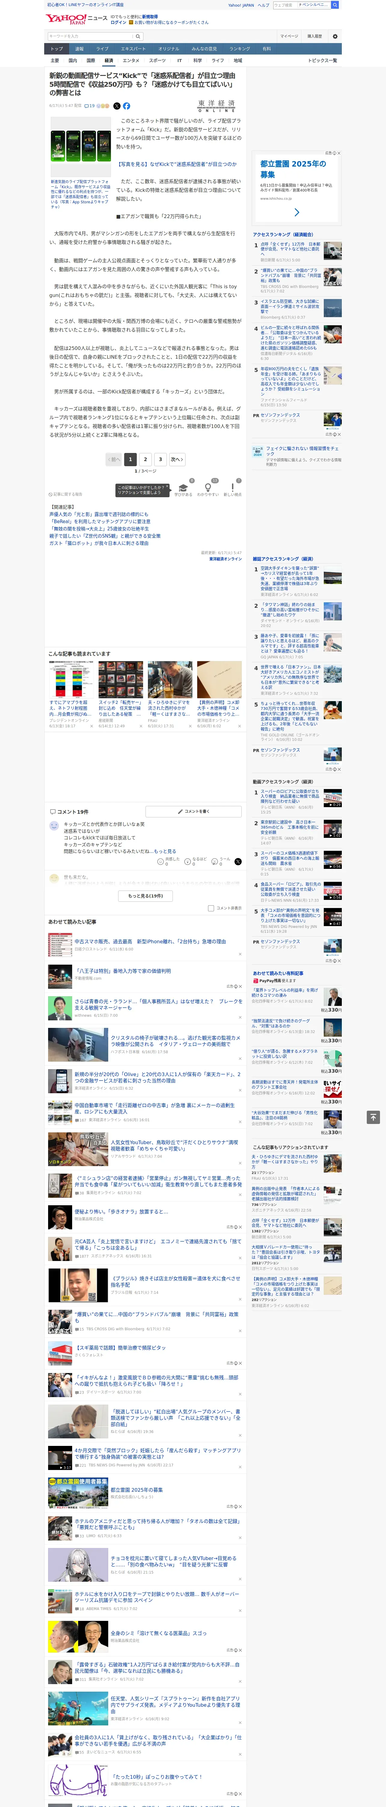Click the scroll-to-top arrow button

[373, 1117]
